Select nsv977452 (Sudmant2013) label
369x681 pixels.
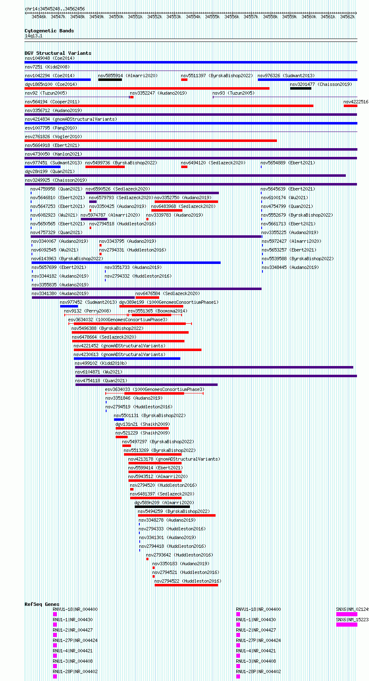click(89, 302)
